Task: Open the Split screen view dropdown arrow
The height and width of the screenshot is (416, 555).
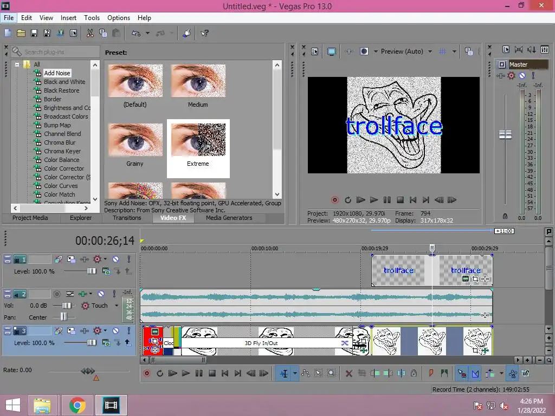Action: click(376, 51)
